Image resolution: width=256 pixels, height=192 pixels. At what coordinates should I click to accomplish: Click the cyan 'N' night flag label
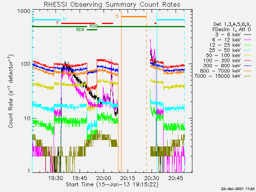pyautogui.click(x=64, y=19)
